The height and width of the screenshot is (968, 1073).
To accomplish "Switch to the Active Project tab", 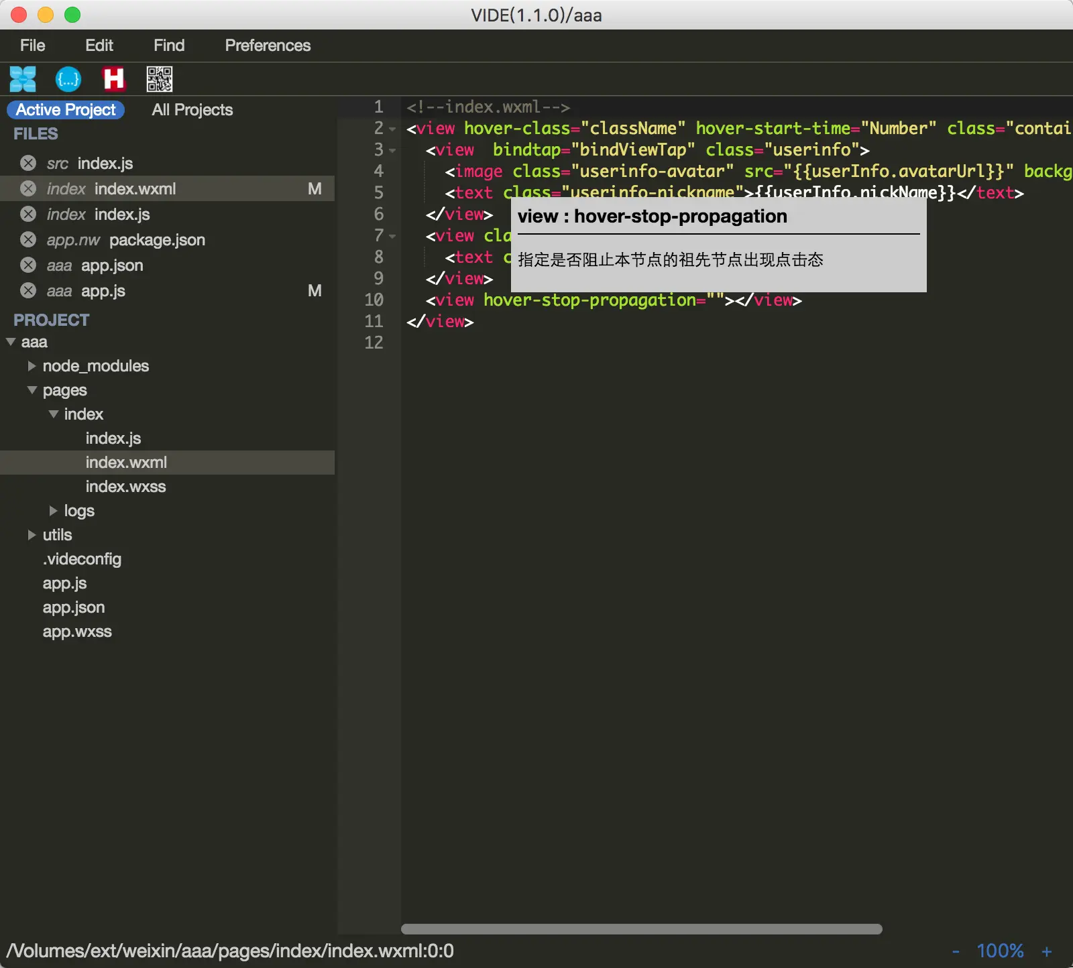I will coord(66,110).
